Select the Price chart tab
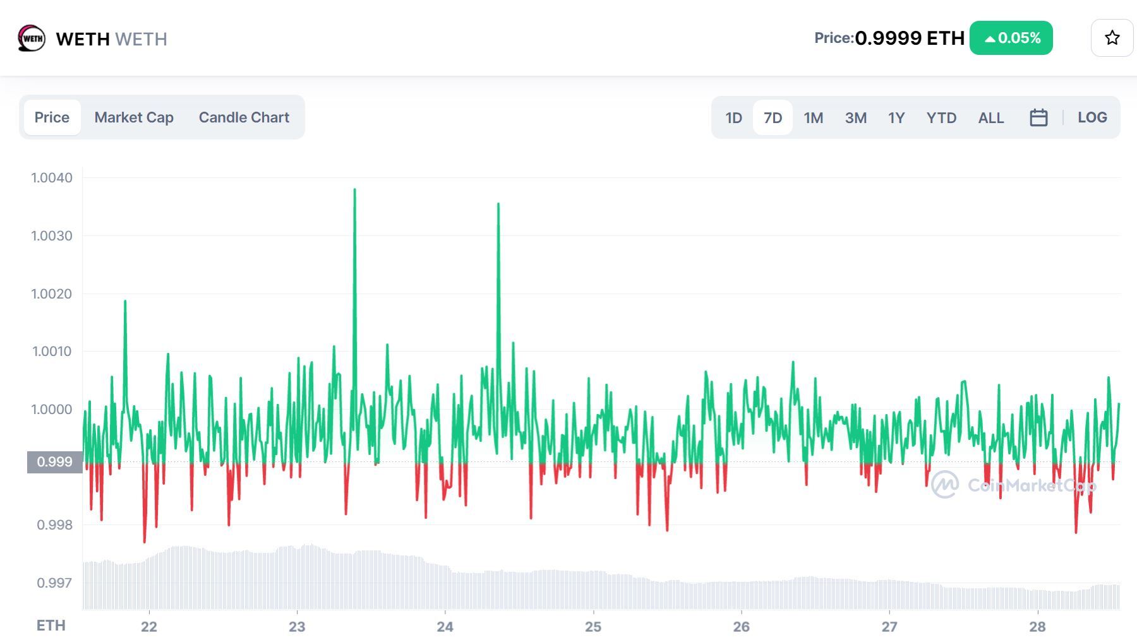The width and height of the screenshot is (1137, 640). coord(52,117)
